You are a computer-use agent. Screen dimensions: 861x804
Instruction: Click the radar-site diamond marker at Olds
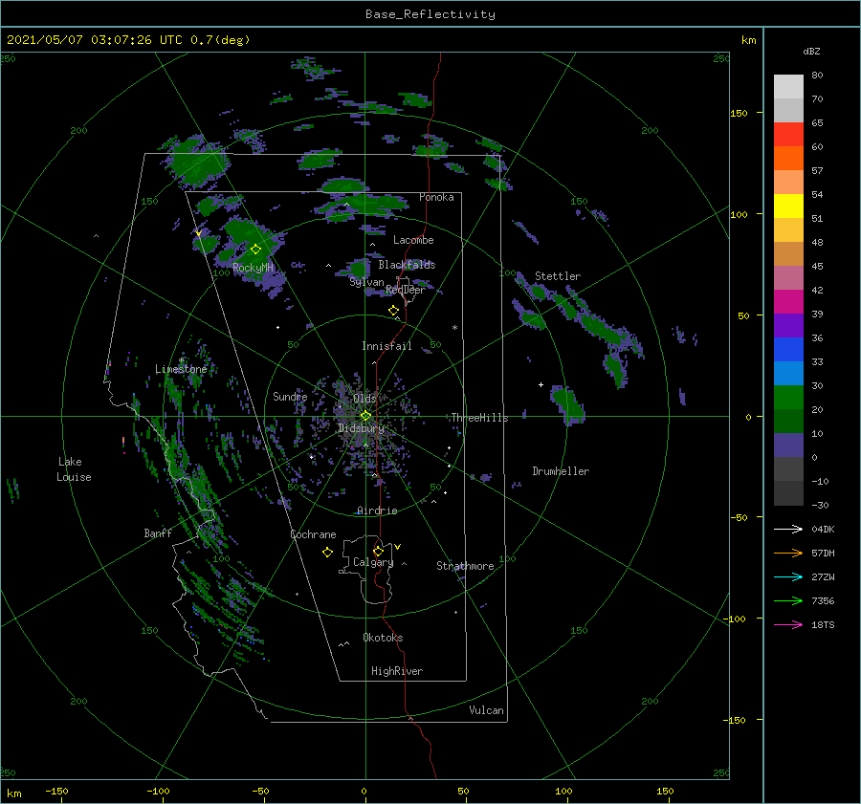click(x=365, y=416)
